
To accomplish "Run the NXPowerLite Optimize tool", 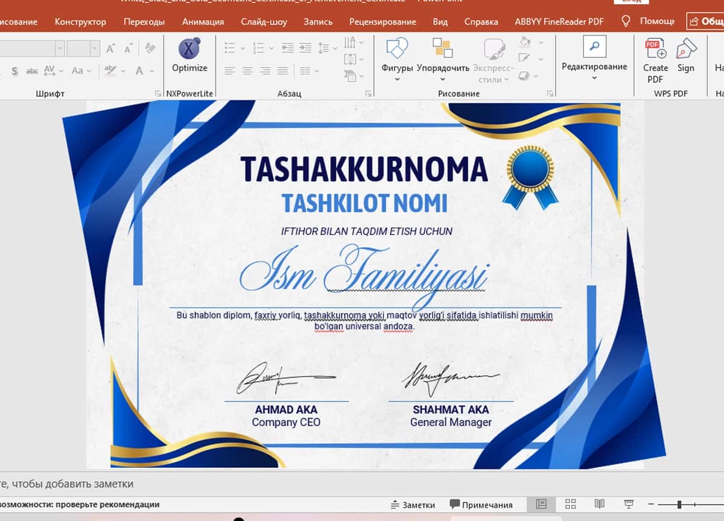I will [x=189, y=55].
